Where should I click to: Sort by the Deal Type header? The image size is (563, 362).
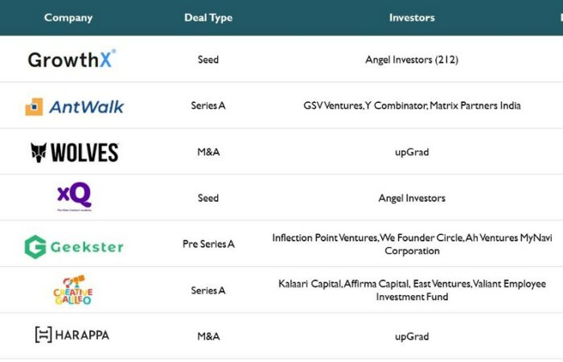pyautogui.click(x=208, y=18)
